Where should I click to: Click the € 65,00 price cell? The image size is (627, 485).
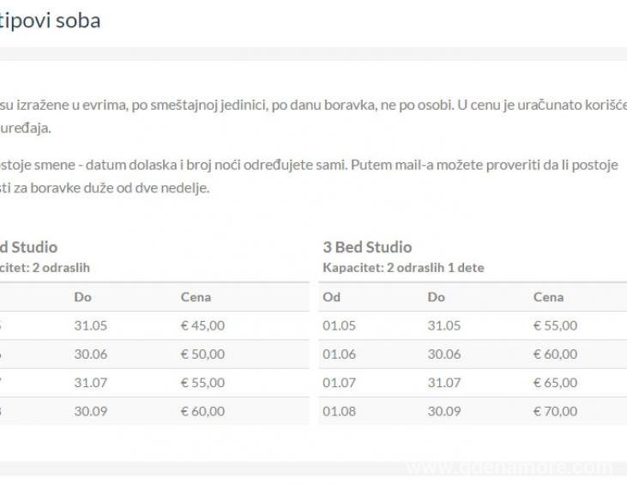pos(555,383)
